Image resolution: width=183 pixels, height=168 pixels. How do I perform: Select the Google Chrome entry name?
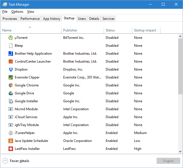[x=27, y=85]
